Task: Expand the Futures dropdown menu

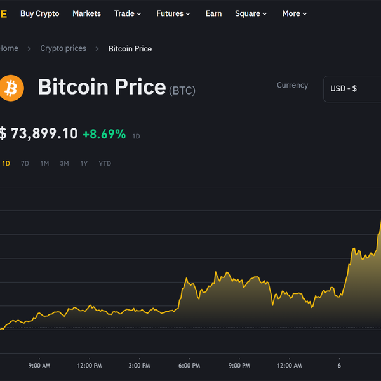Action: (x=173, y=13)
